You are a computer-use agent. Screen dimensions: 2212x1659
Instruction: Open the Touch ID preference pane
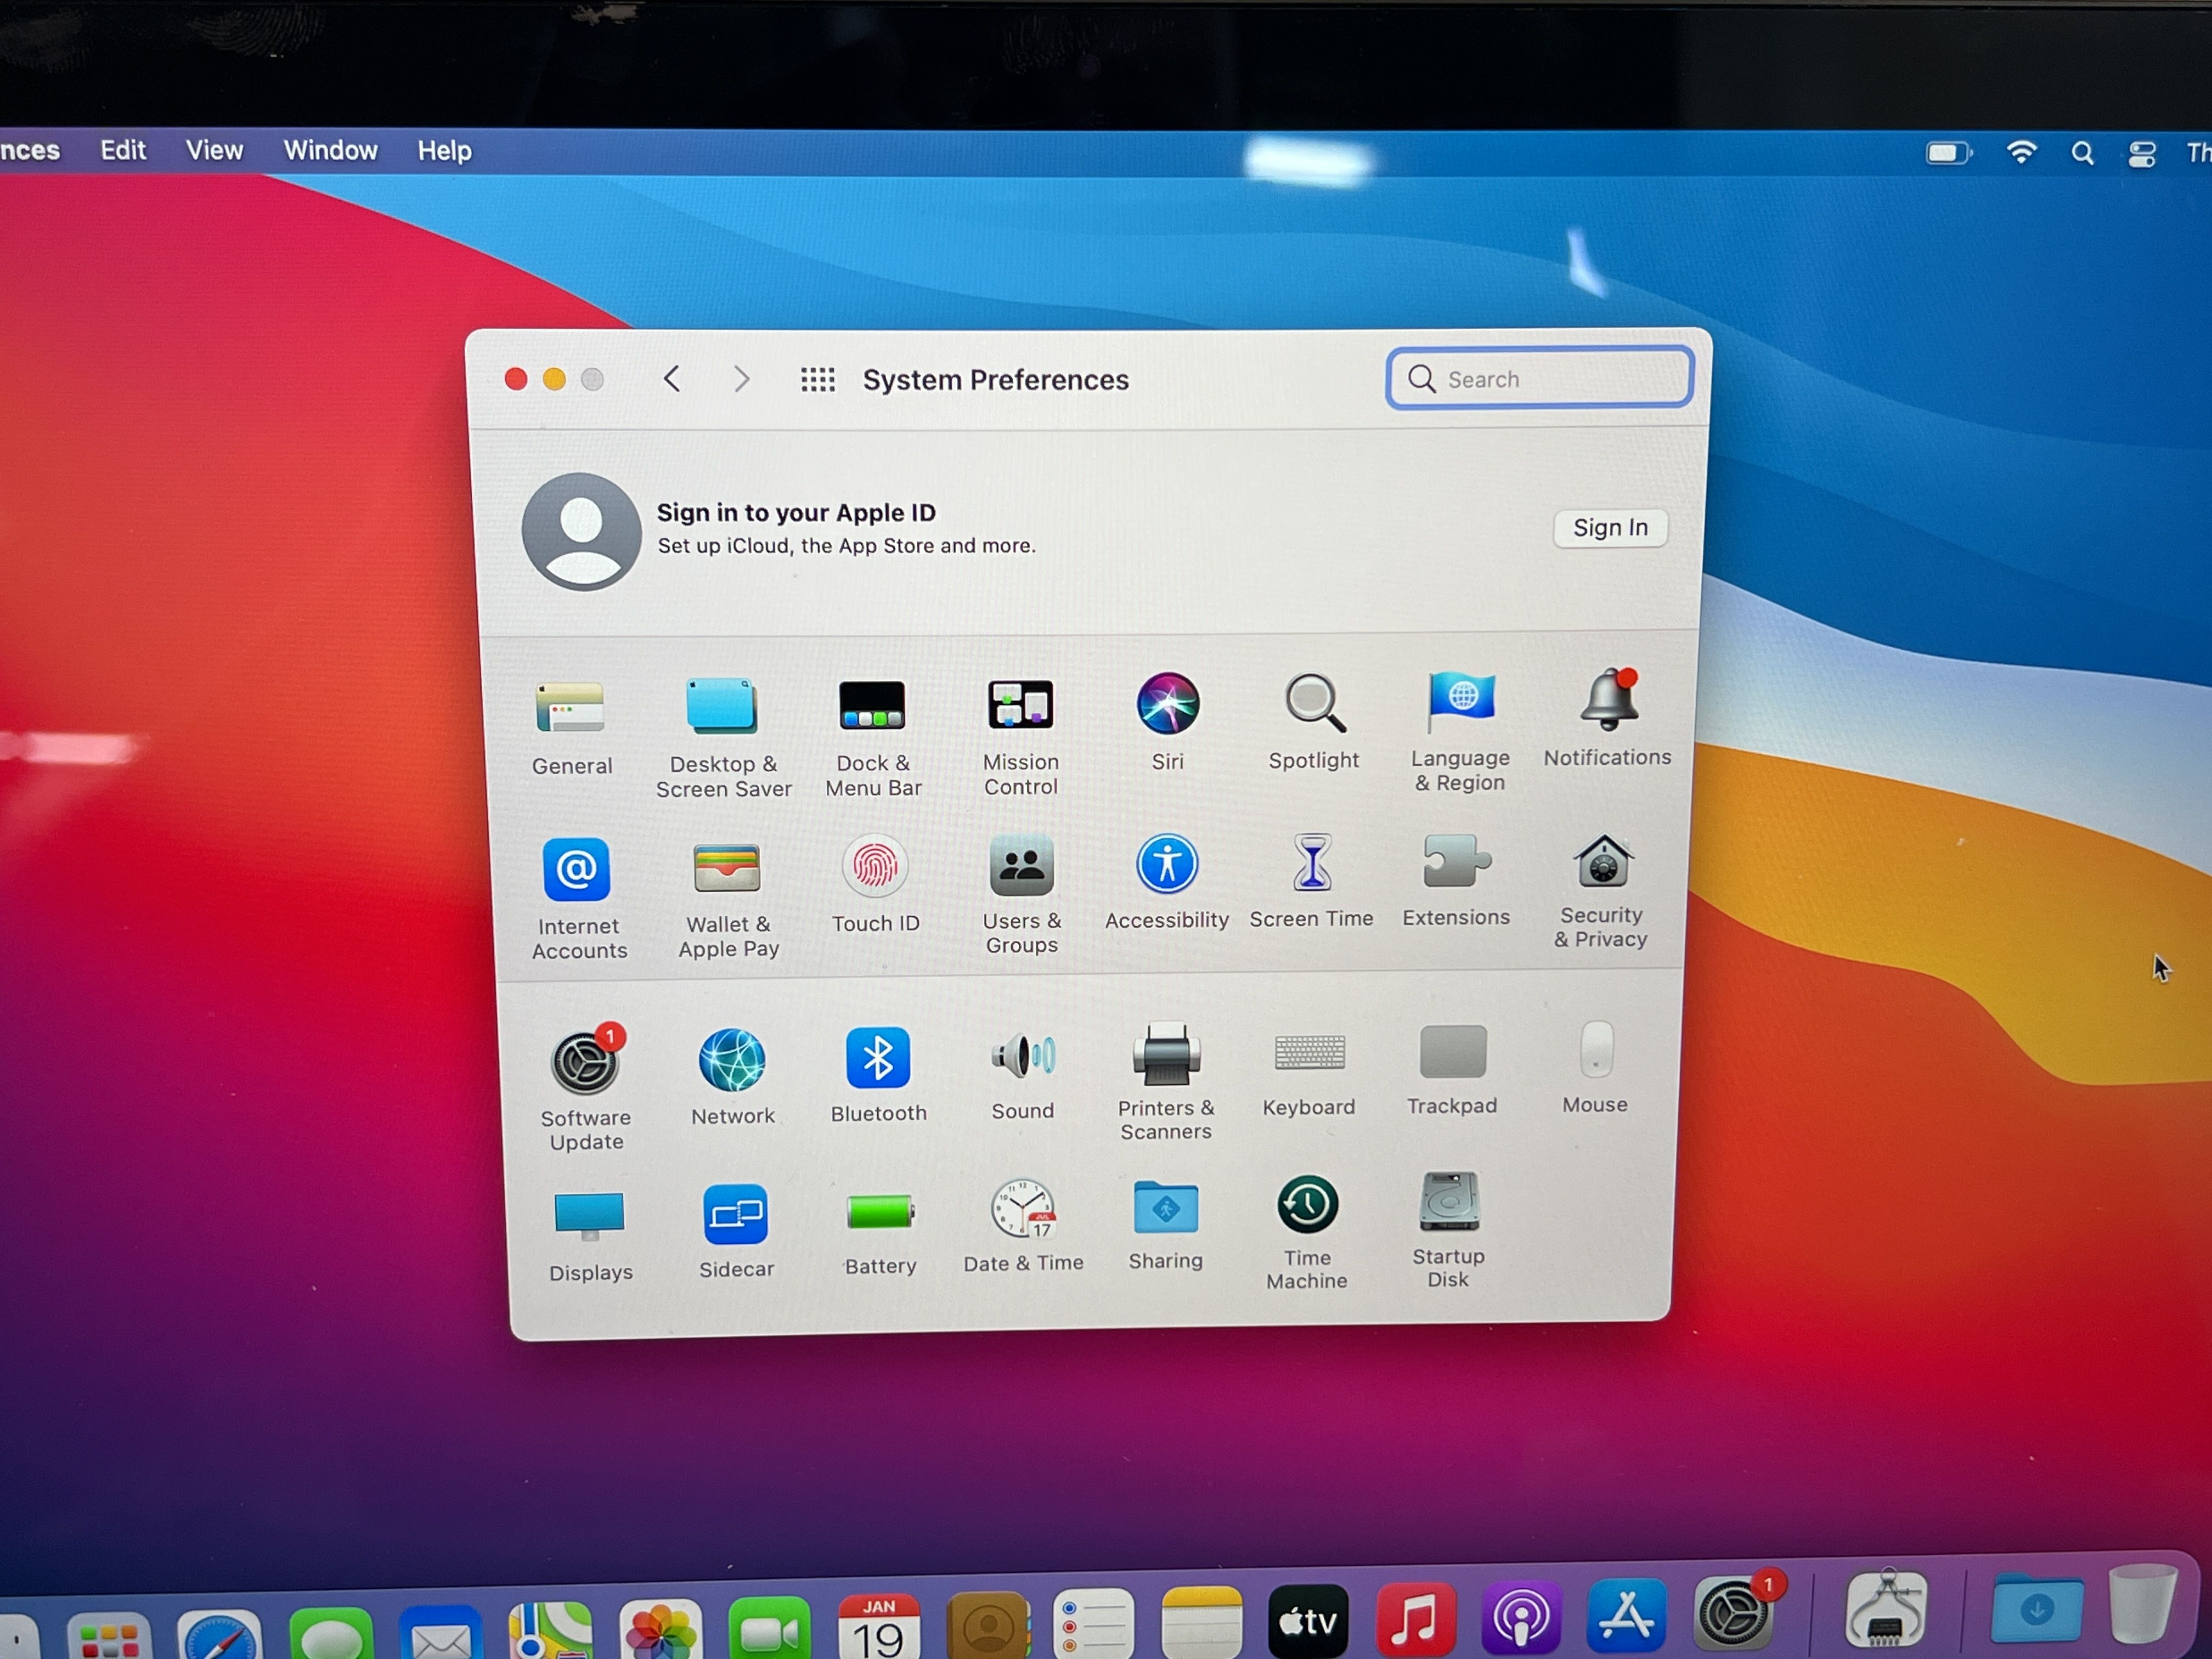[x=875, y=868]
